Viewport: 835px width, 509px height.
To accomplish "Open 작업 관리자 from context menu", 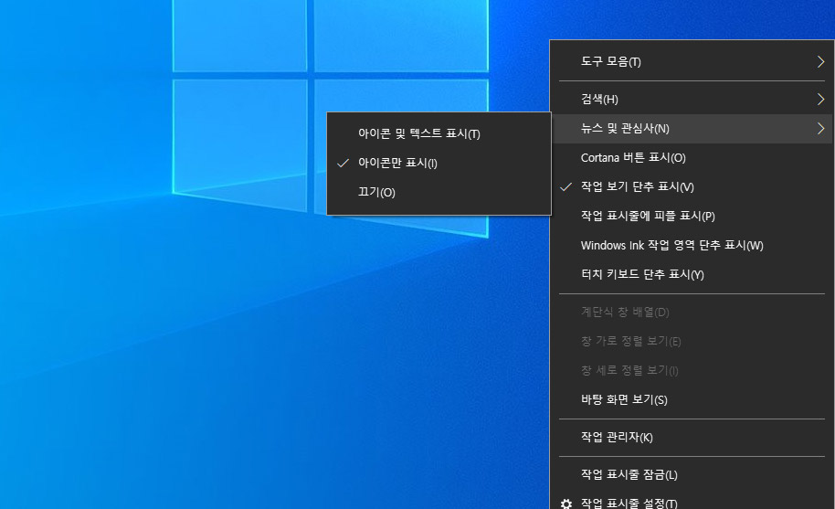I will [617, 437].
